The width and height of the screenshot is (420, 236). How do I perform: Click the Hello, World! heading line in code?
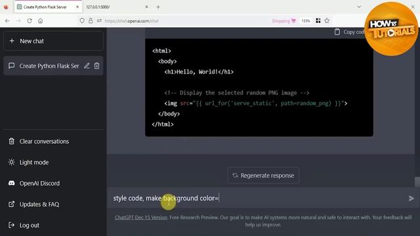(x=199, y=71)
